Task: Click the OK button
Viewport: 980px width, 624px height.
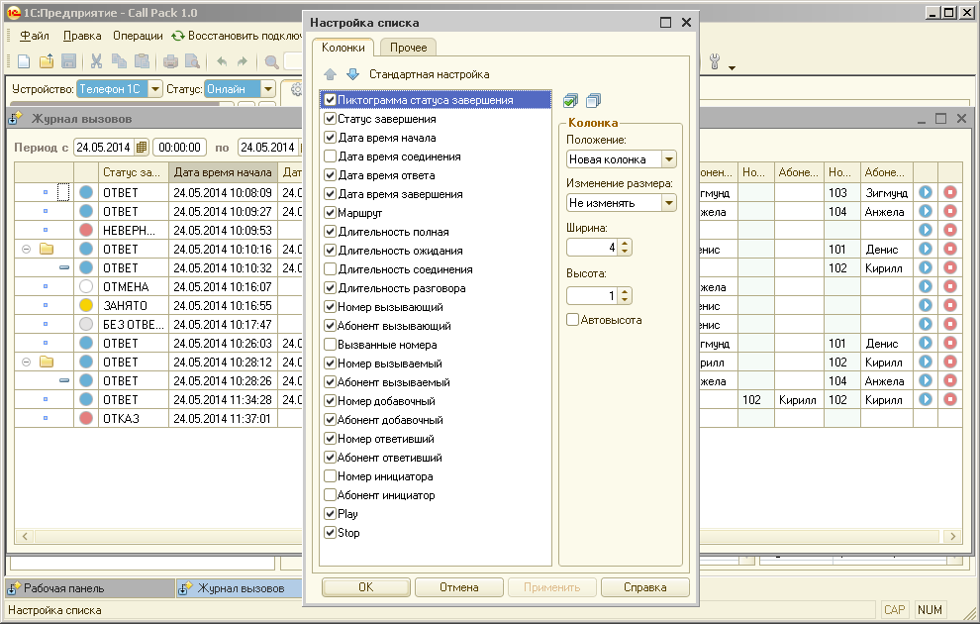Action: (366, 587)
